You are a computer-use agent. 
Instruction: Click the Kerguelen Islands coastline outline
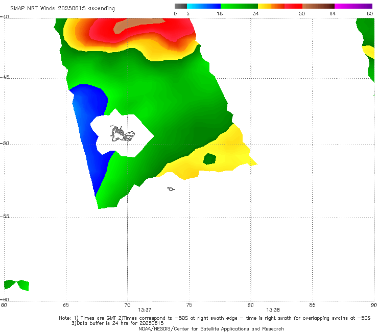(x=123, y=133)
